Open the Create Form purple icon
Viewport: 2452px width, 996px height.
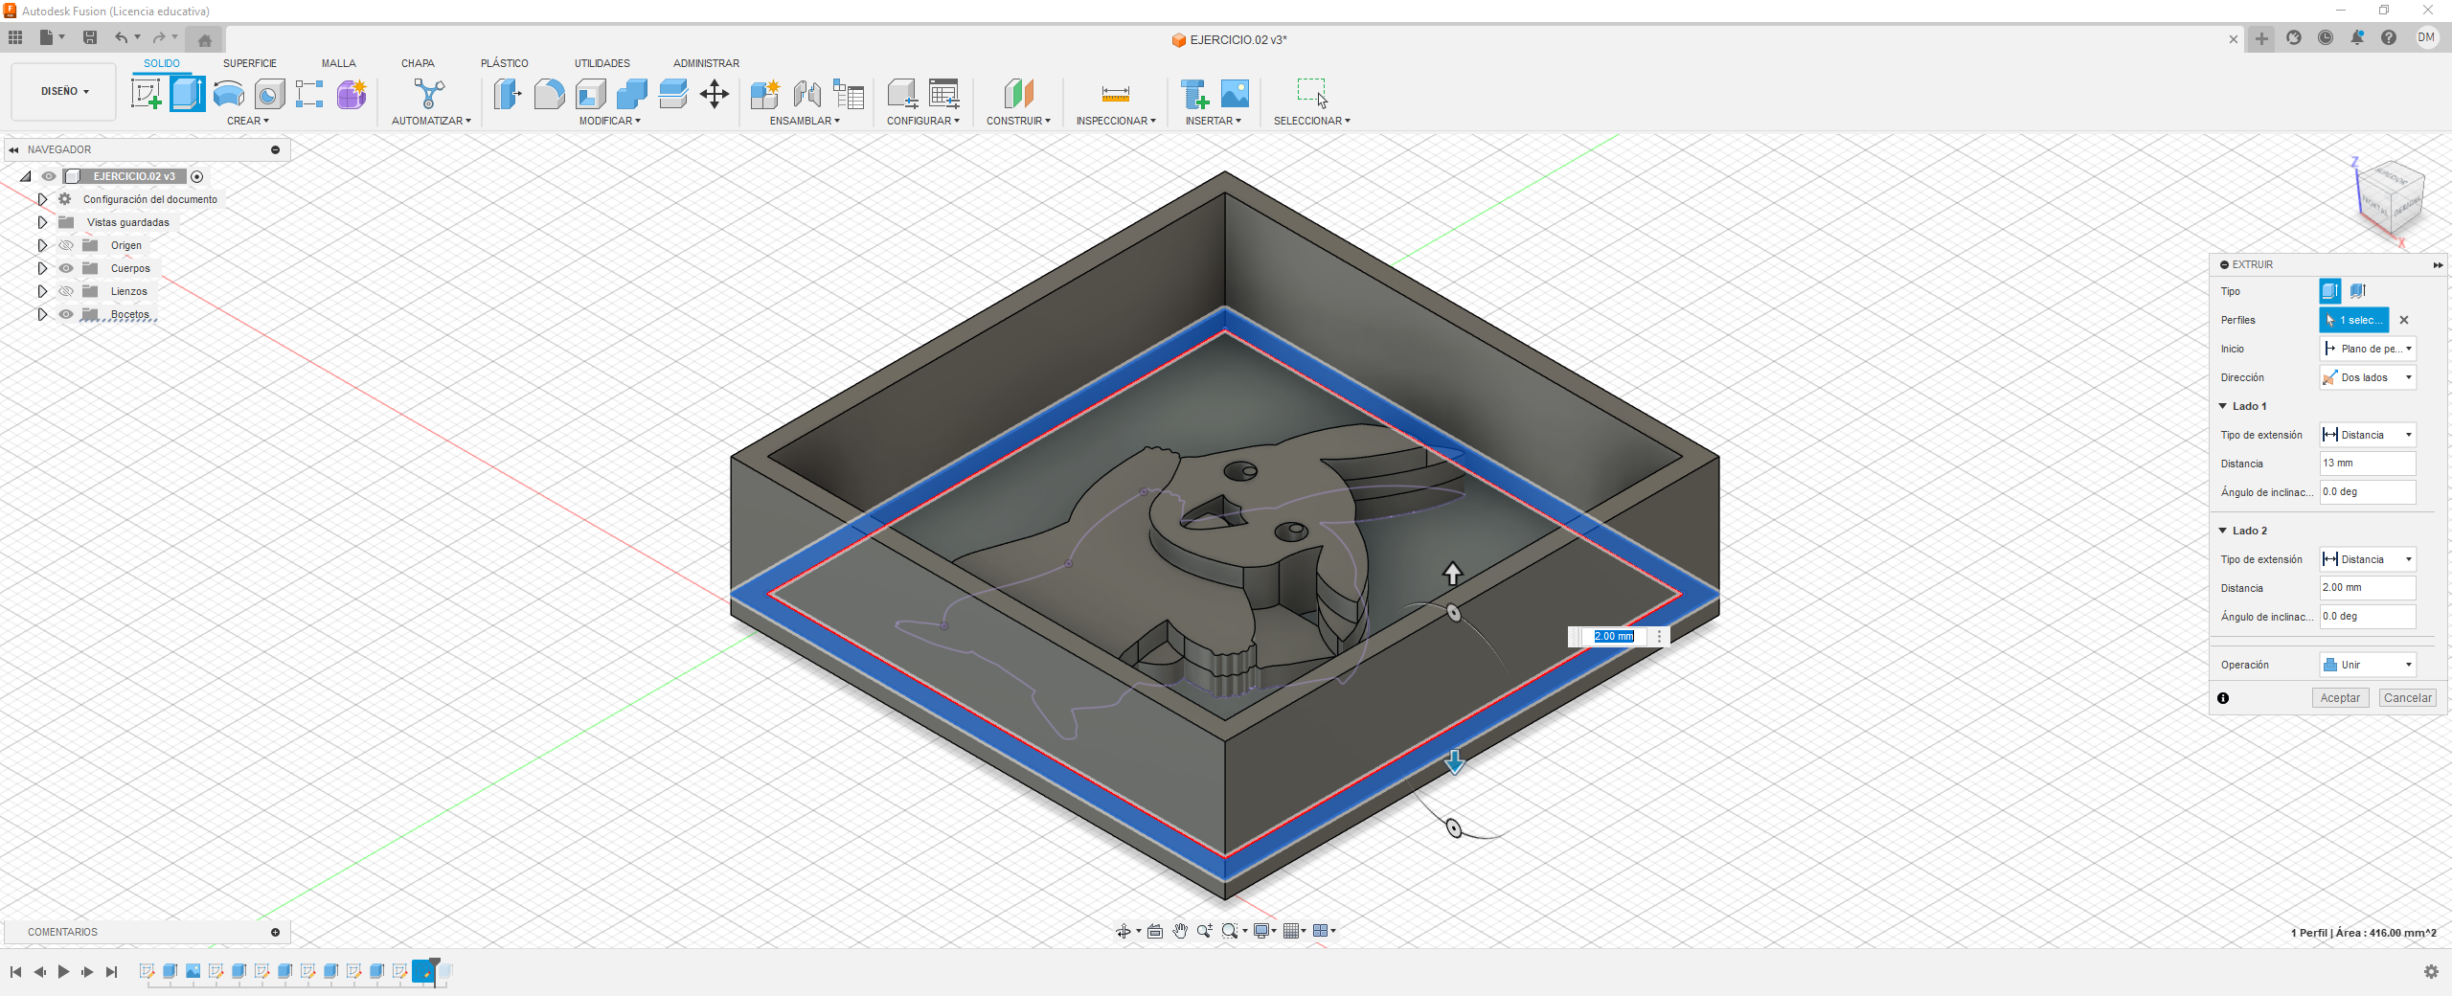tap(352, 94)
